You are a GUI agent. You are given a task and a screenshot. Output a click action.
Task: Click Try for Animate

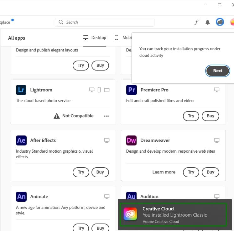pyautogui.click(x=81, y=228)
